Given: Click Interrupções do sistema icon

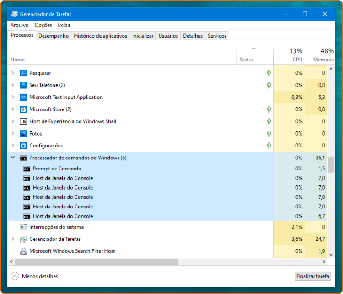Looking at the screenshot, I should (x=23, y=227).
